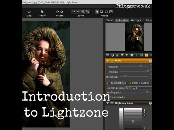The height and width of the screenshot is (130, 174).
Task: Set zoom to 1:1
Action: pos(74,12)
